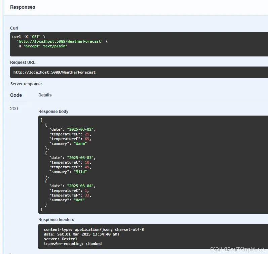The height and width of the screenshot is (254, 268).
Task: Select the transfer-encoding: chunked header line
Action: tap(73, 244)
